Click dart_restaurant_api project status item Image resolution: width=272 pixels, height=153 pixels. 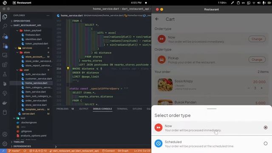pos(74,151)
